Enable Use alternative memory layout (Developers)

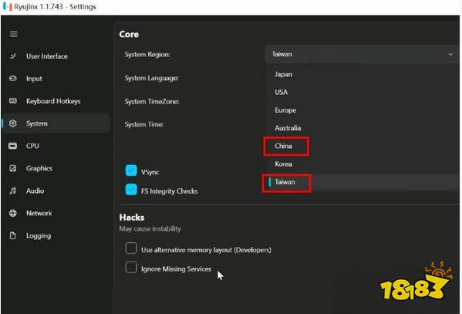pyautogui.click(x=131, y=248)
